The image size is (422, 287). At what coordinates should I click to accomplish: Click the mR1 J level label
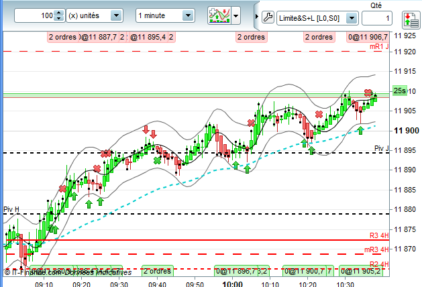379,46
